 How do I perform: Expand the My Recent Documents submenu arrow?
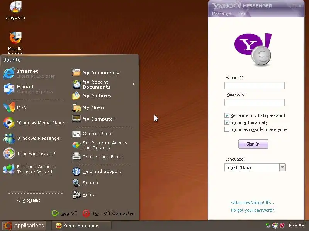[134, 84]
